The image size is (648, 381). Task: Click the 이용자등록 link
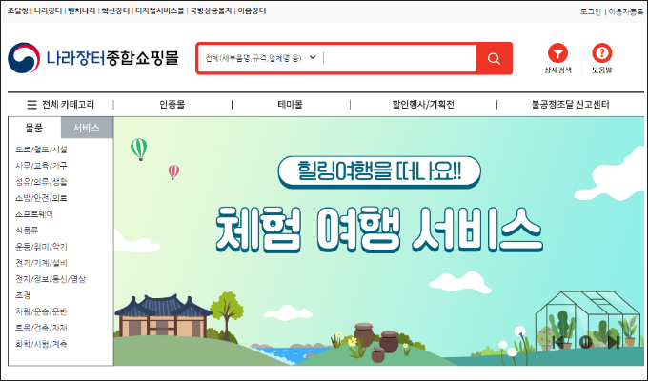(626, 12)
